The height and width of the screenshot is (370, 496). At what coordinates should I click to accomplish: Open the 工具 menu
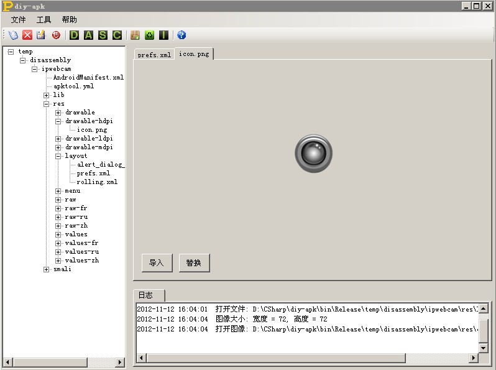click(x=44, y=20)
